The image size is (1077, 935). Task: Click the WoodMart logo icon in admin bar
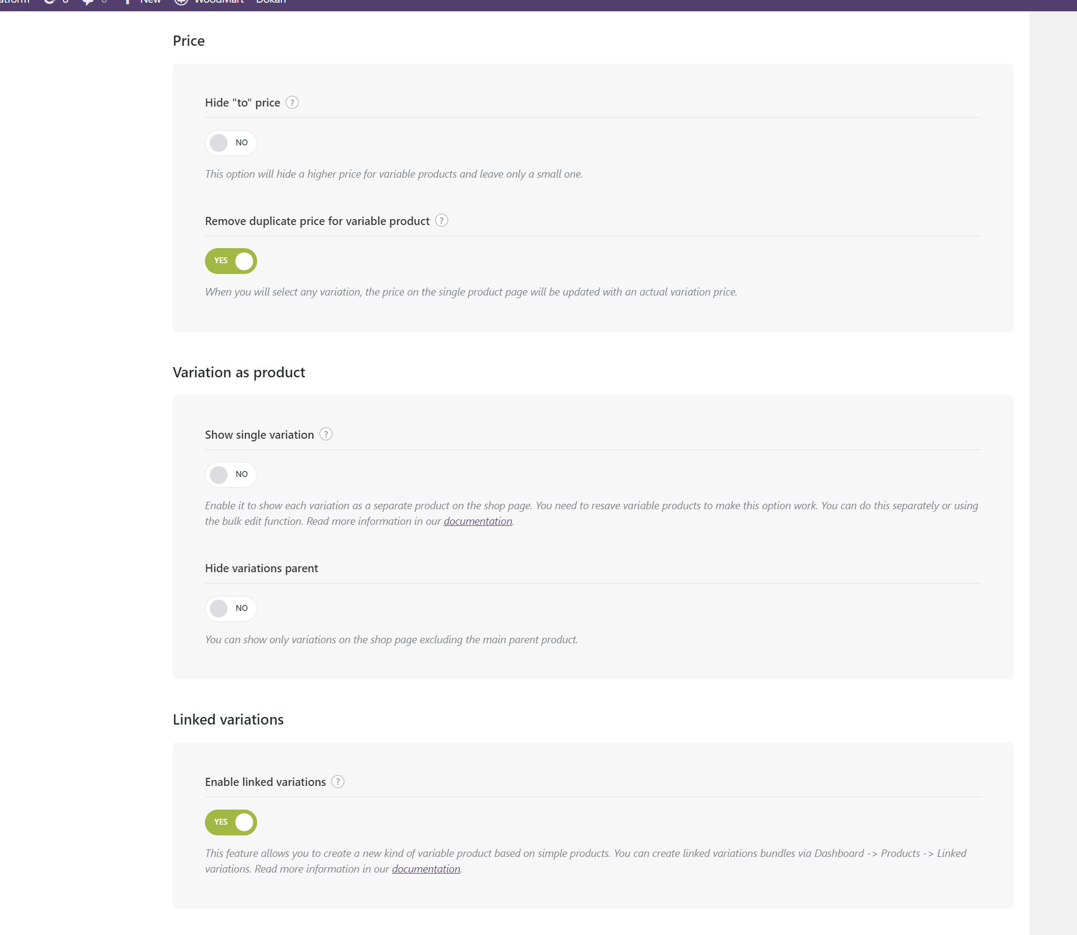click(x=181, y=2)
